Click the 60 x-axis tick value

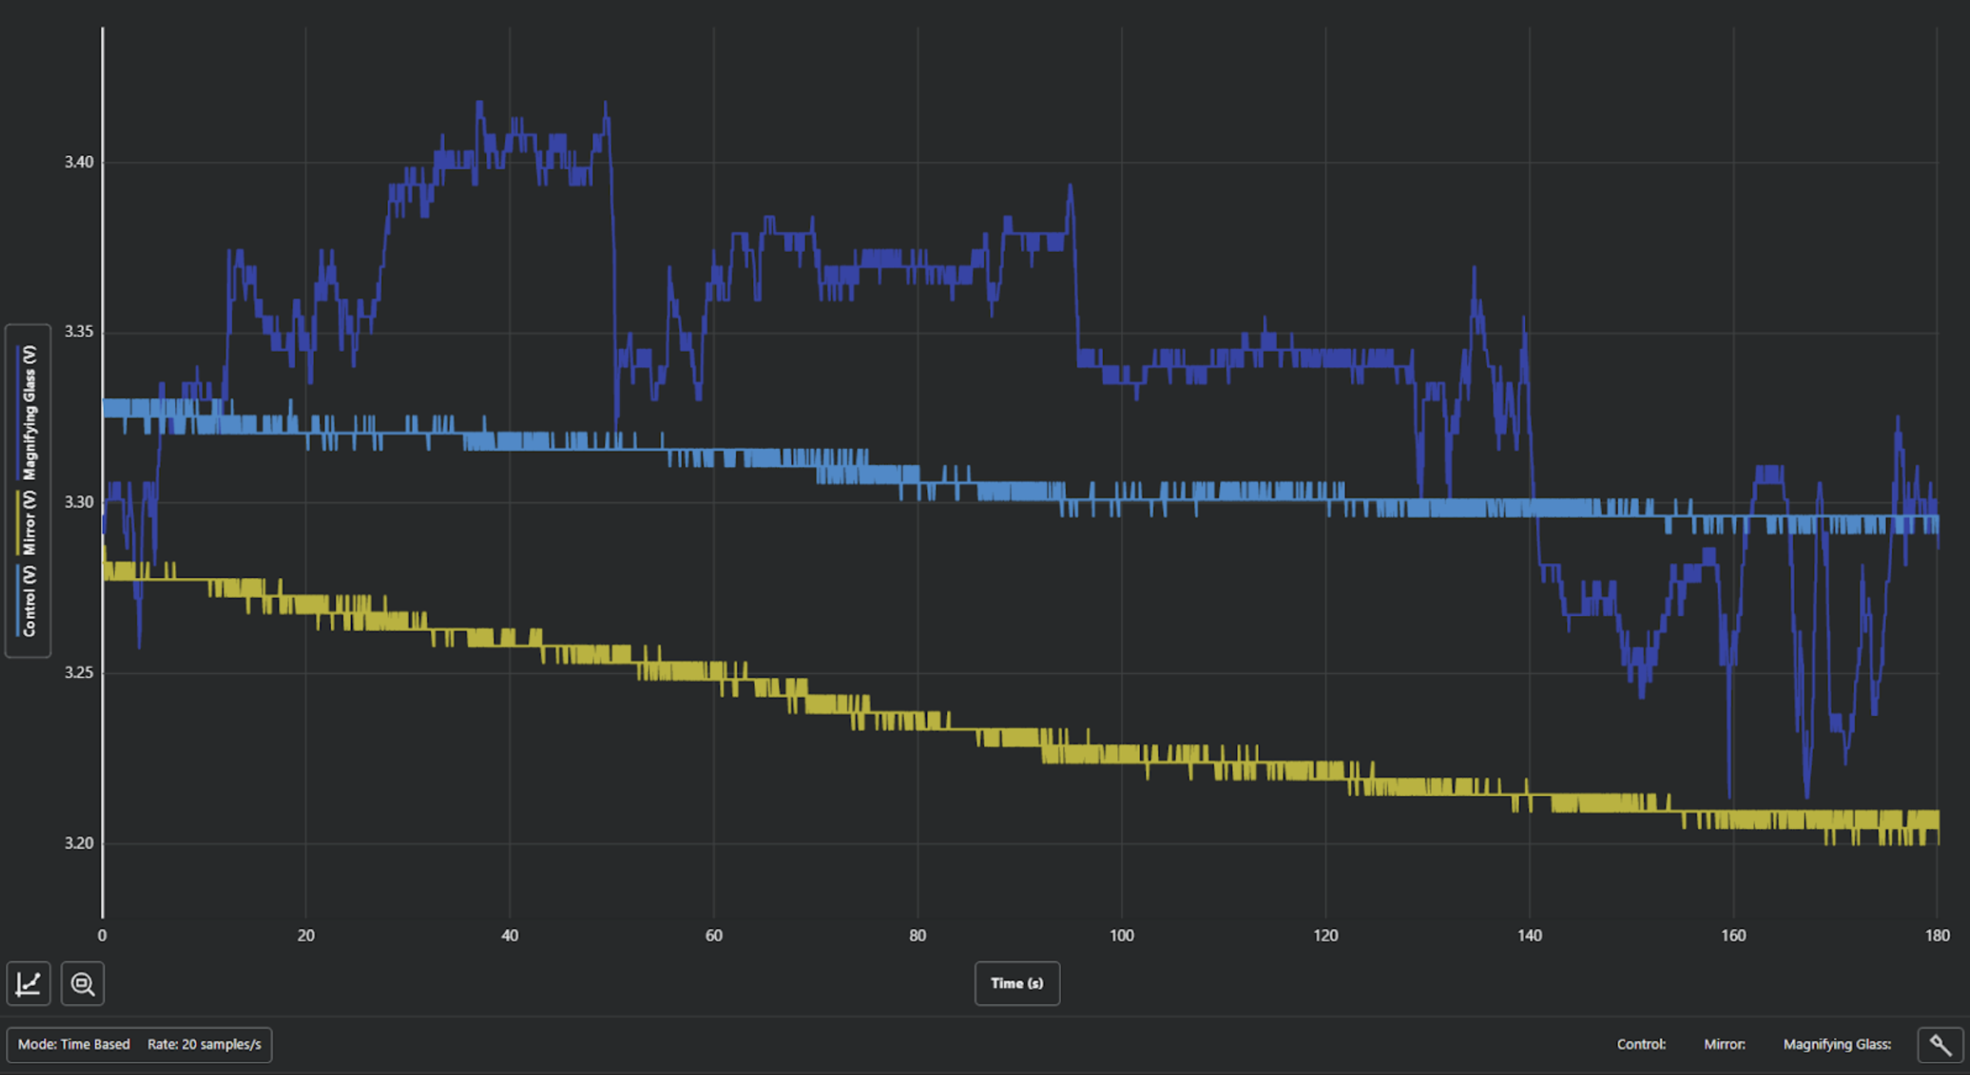coord(714,935)
